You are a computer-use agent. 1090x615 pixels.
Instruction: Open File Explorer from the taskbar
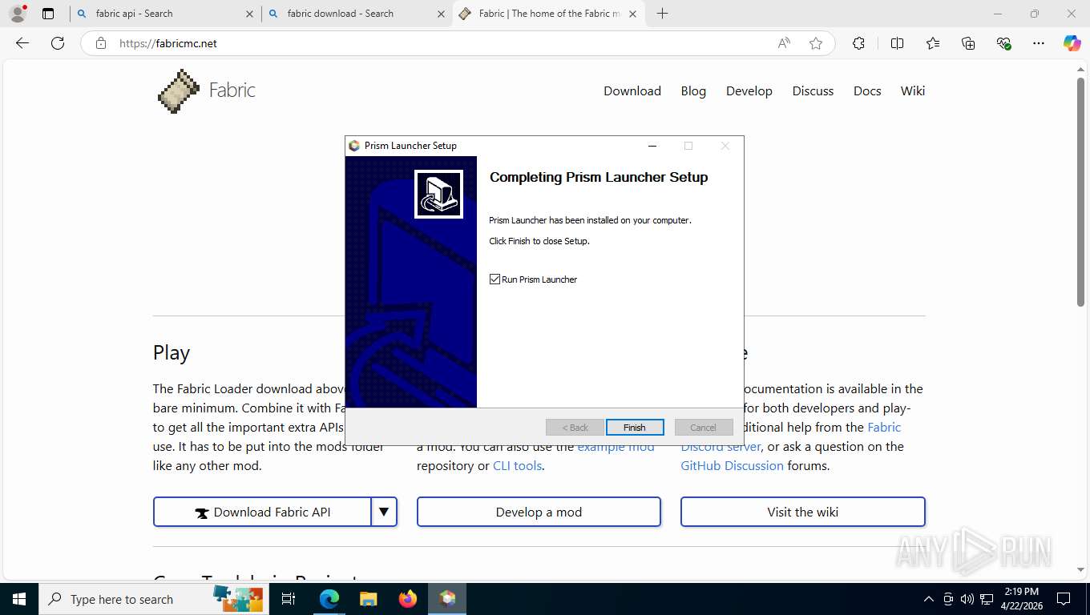368,599
